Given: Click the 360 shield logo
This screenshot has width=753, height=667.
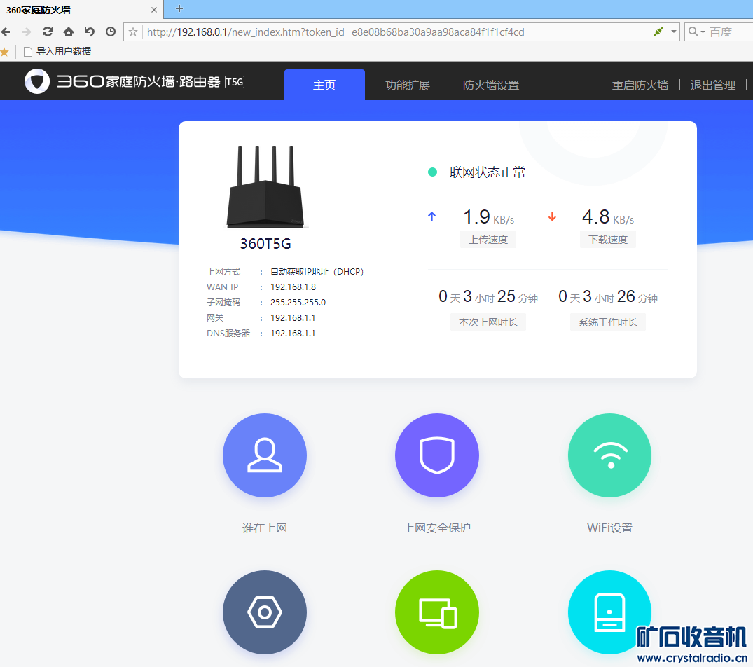Looking at the screenshot, I should [37, 82].
